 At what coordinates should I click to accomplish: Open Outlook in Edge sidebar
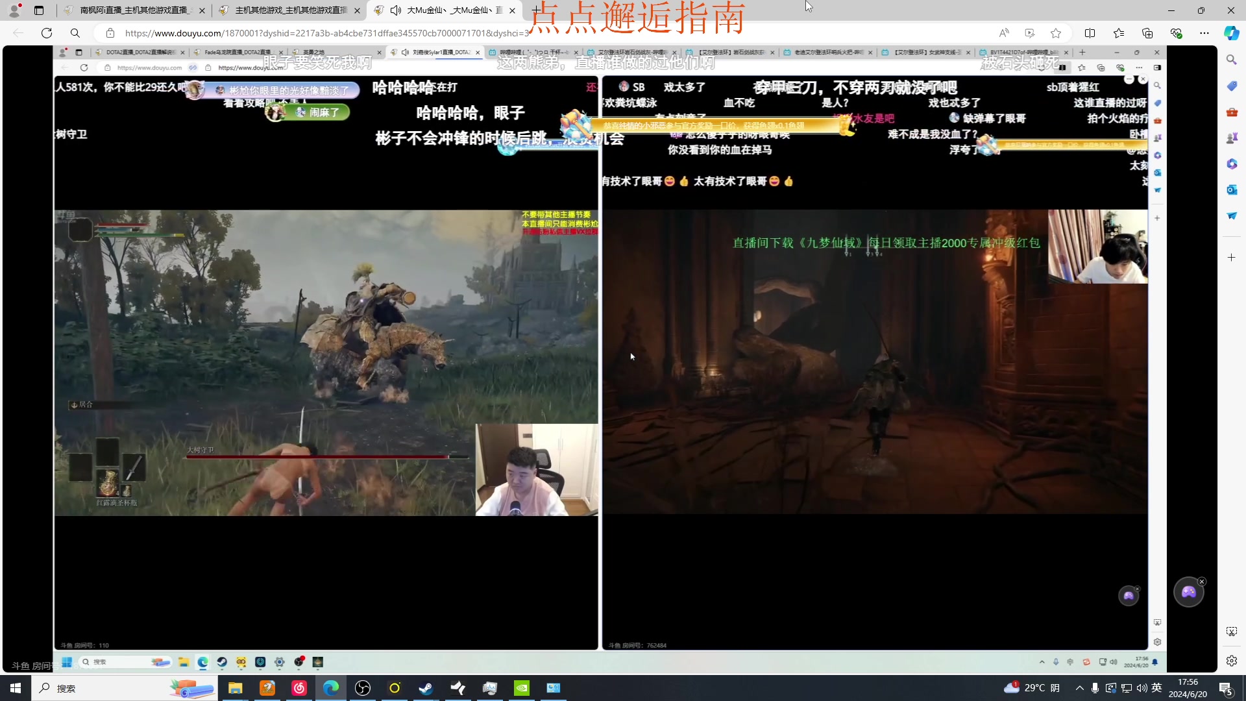1232,190
